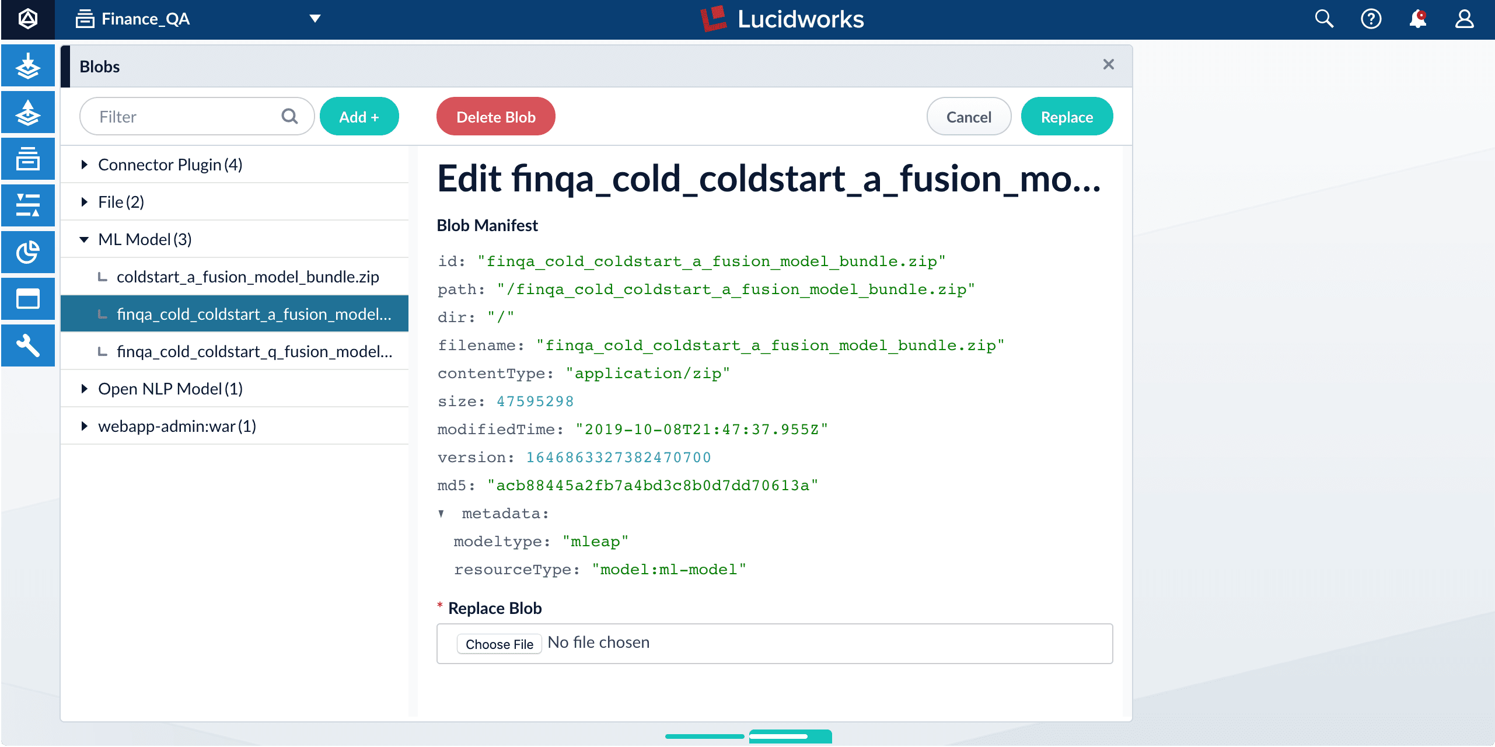Expand the Connector Plugin group

(85, 165)
